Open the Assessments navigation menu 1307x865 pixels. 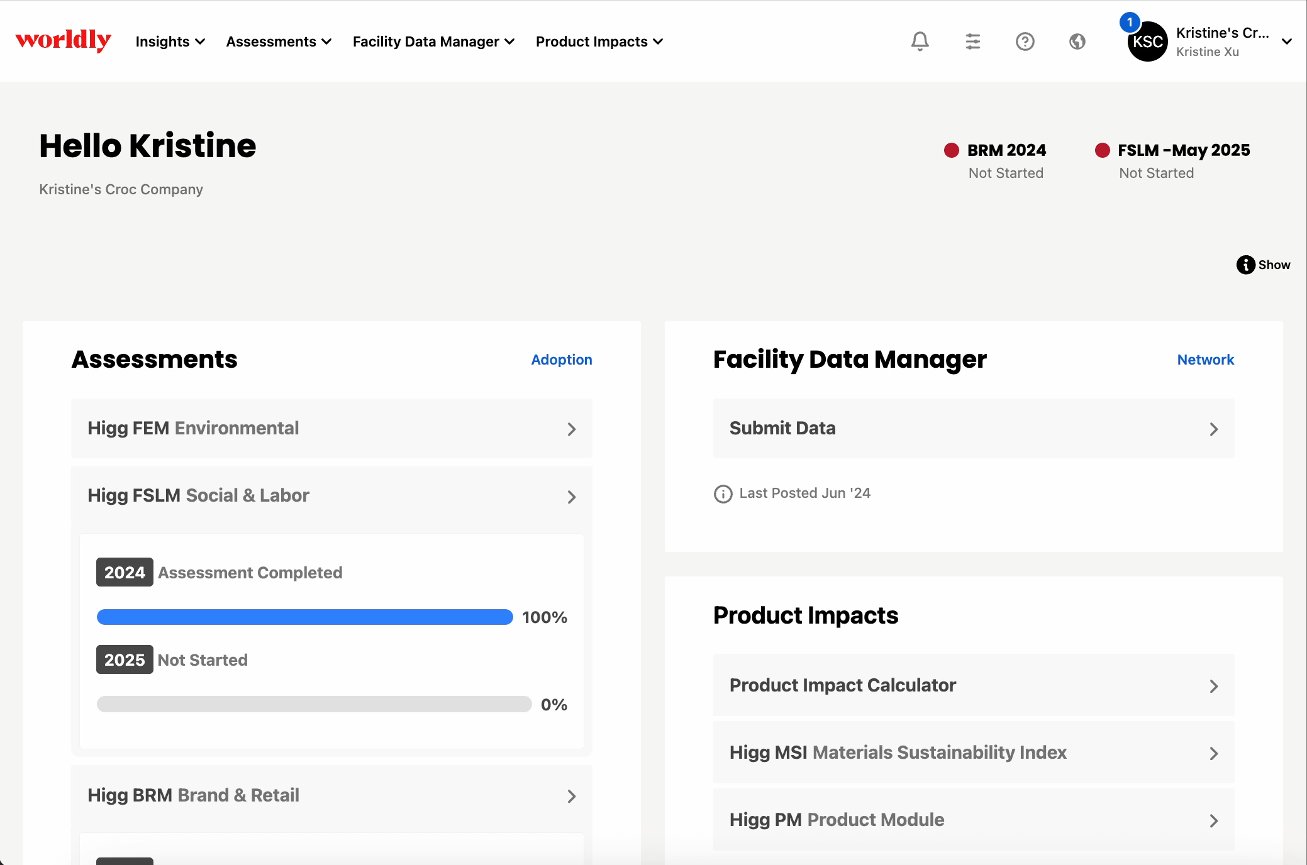[279, 41]
